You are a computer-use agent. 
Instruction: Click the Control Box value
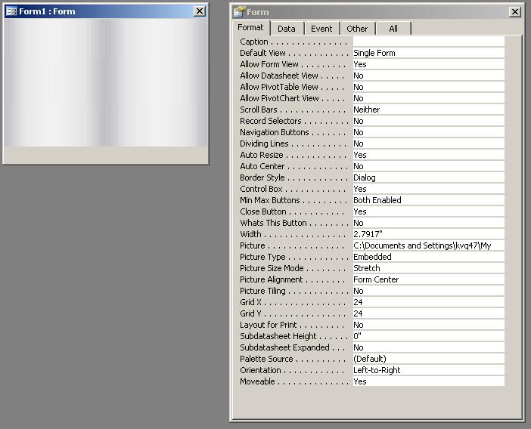click(428, 189)
